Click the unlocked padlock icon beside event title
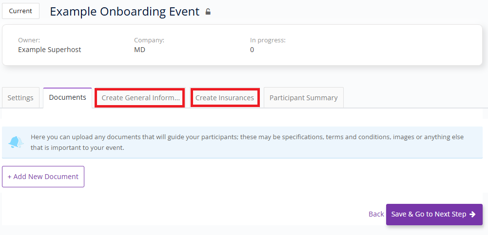This screenshot has height=235, width=488. click(208, 12)
